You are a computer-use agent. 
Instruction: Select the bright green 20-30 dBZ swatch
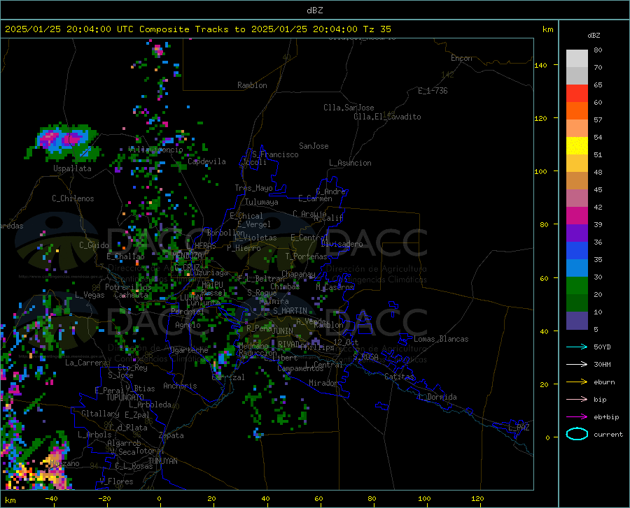577,286
